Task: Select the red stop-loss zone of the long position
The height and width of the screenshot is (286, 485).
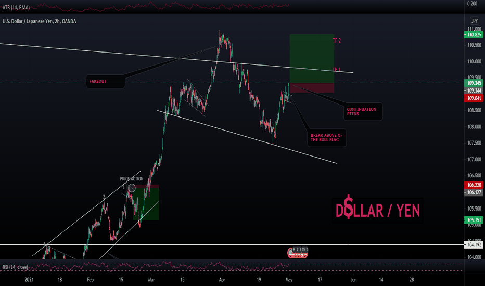Action: pyautogui.click(x=312, y=88)
